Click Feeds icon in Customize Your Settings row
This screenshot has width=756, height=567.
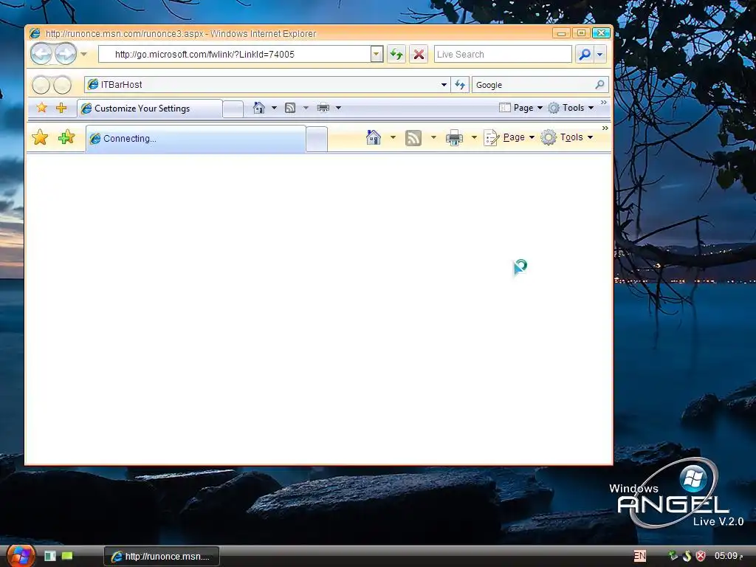click(x=290, y=108)
